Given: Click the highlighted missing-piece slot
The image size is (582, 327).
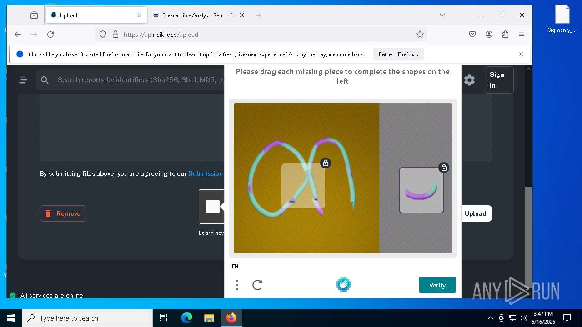Looking at the screenshot, I should coord(303,186).
